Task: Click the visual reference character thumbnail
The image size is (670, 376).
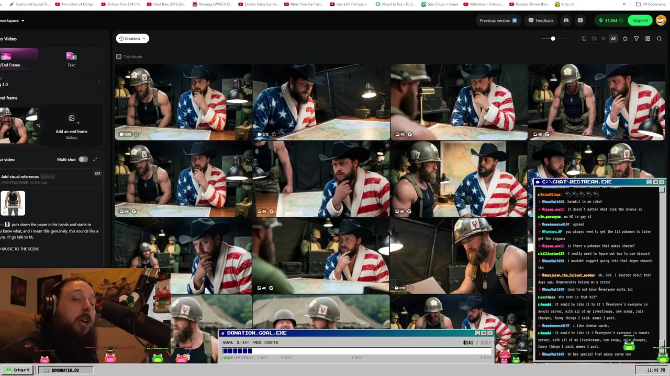Action: click(13, 203)
